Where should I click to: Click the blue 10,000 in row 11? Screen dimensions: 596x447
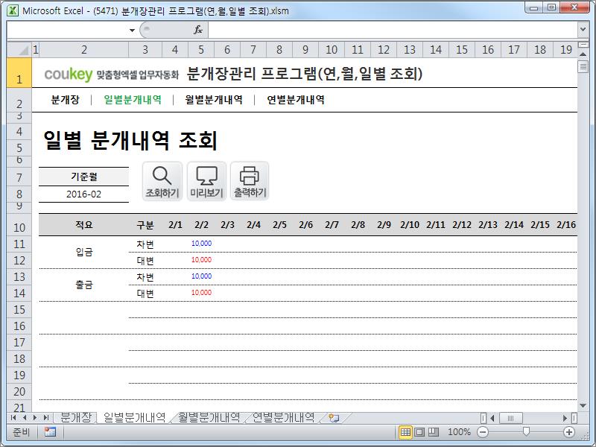click(x=201, y=244)
